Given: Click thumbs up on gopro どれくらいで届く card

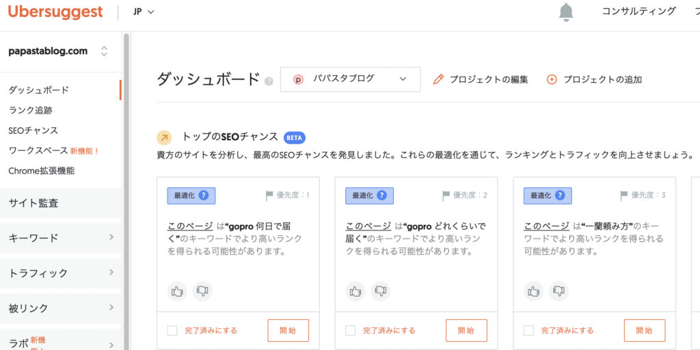Looking at the screenshot, I should click(355, 291).
